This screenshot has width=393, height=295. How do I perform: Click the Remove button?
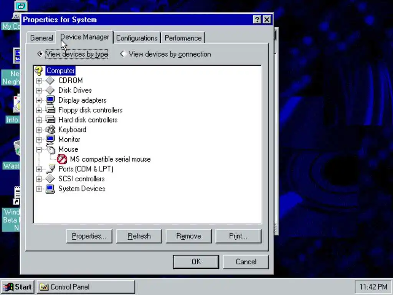[188, 236]
